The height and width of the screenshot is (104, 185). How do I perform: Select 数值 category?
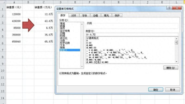[x=70, y=26]
